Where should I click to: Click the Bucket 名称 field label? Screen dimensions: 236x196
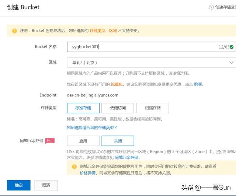[46, 47]
